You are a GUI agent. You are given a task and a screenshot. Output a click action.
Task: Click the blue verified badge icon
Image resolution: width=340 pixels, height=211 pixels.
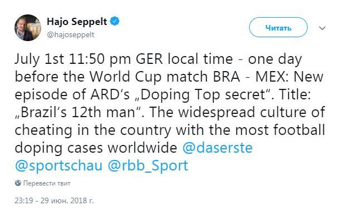coord(115,22)
